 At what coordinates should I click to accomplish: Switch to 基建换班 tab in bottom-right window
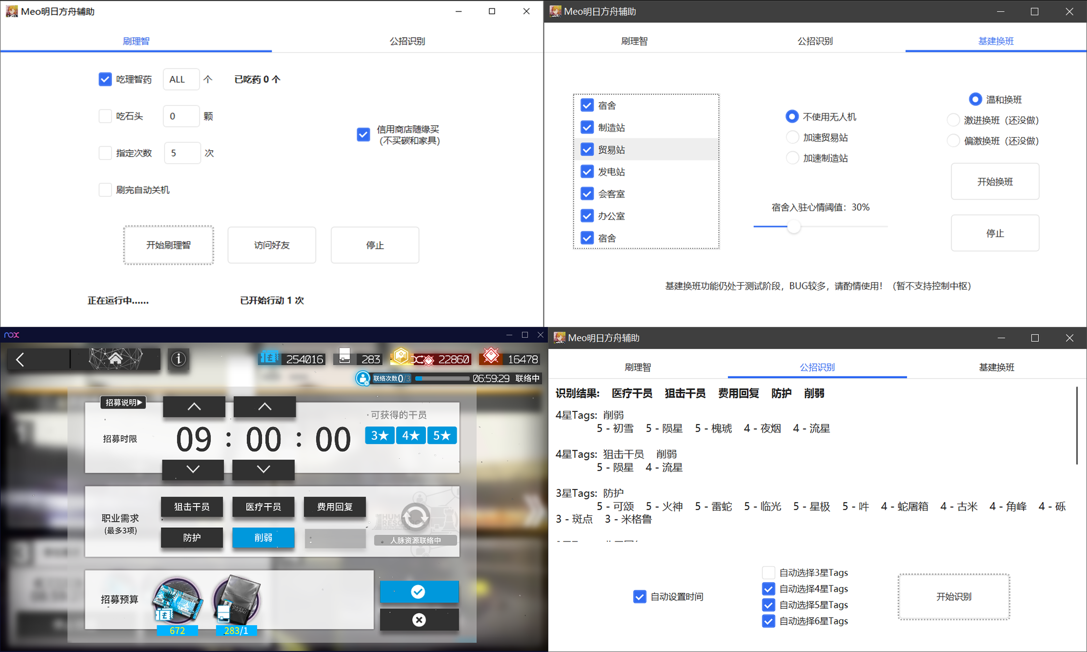(x=996, y=367)
